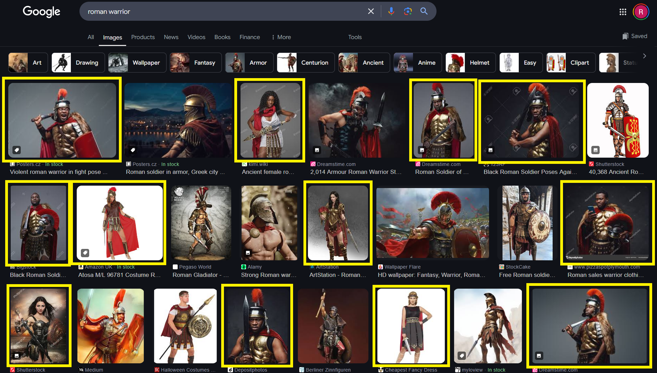Open Roman Gladiator Pegaso World link
Viewport: 657px width, 373px height.
(200, 275)
